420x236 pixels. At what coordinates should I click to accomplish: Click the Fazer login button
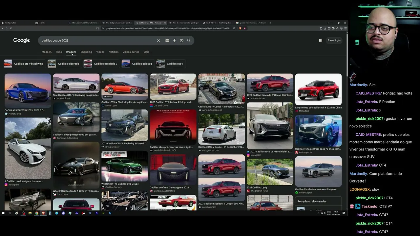[x=334, y=40]
